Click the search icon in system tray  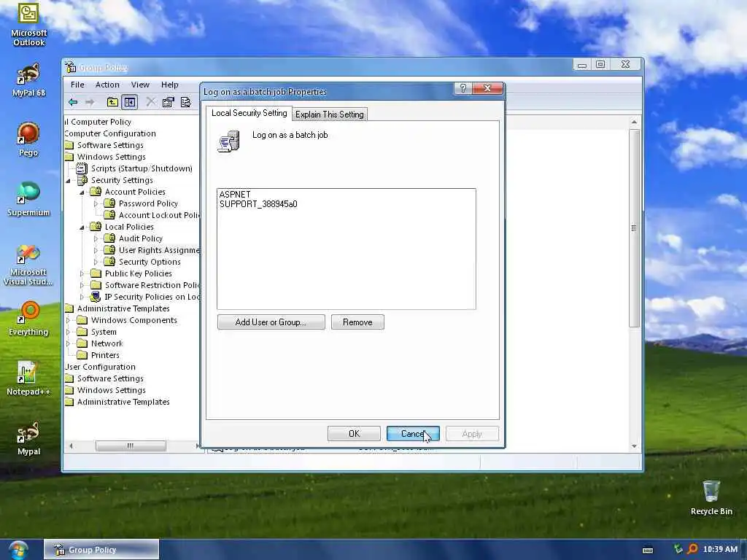point(692,549)
